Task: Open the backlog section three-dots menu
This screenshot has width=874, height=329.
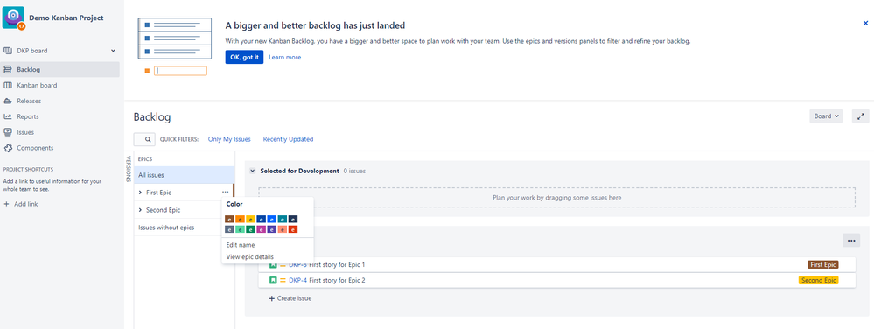Action: click(x=851, y=241)
